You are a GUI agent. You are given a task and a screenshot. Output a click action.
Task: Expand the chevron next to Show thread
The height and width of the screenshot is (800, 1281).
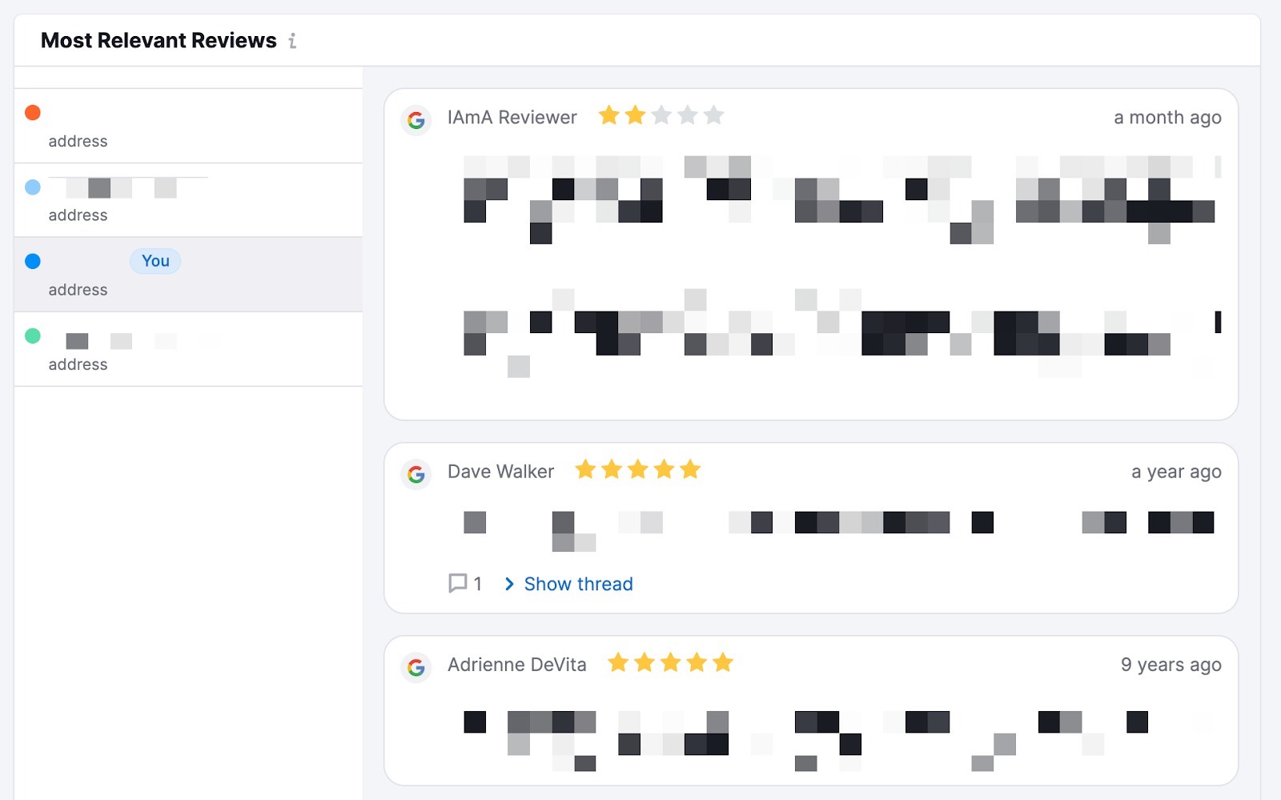510,584
